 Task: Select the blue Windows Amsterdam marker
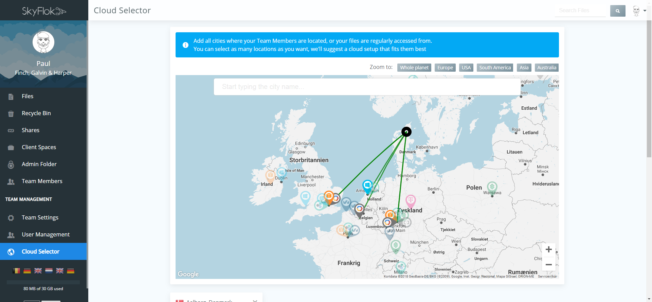367,186
